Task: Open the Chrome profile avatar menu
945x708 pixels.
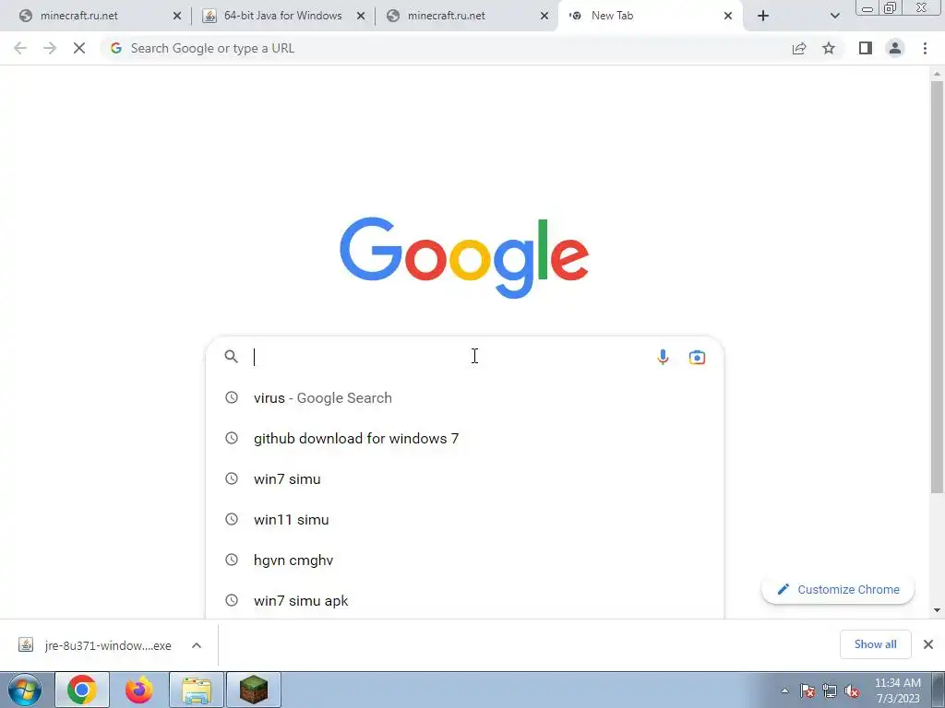Action: pos(895,48)
